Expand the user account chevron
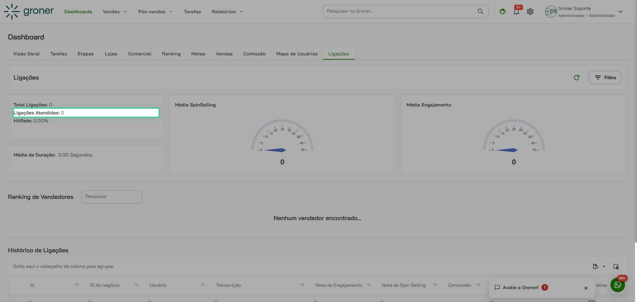The width and height of the screenshot is (637, 302). (620, 12)
